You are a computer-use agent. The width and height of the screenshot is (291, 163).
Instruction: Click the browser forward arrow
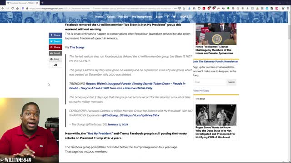click(8, 8)
